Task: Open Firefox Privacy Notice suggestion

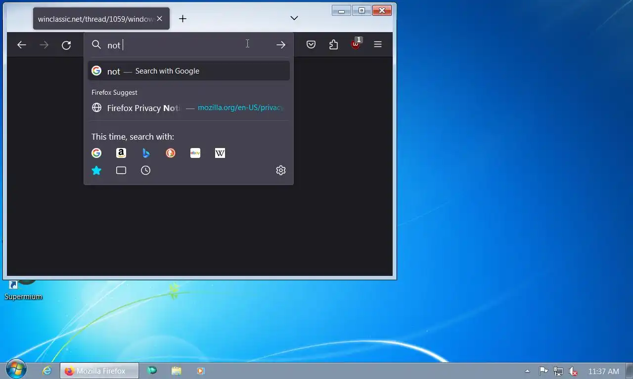Action: pos(189,108)
